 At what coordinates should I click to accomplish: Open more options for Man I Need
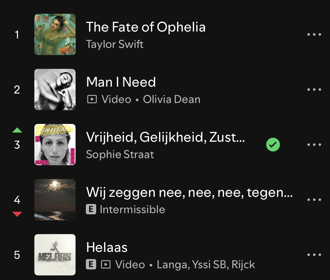[314, 90]
